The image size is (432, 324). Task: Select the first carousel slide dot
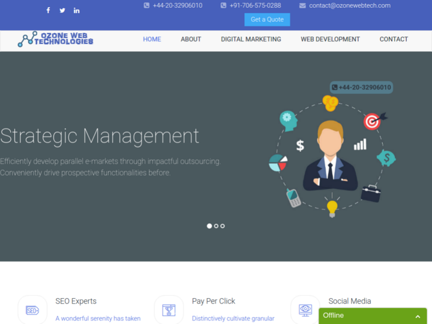(x=209, y=226)
